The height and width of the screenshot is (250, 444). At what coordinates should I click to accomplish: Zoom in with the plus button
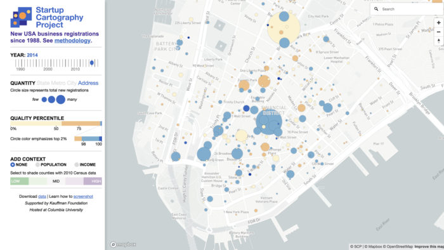click(439, 23)
